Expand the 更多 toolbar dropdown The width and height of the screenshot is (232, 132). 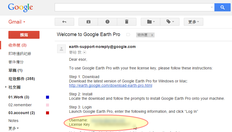coord(193,22)
